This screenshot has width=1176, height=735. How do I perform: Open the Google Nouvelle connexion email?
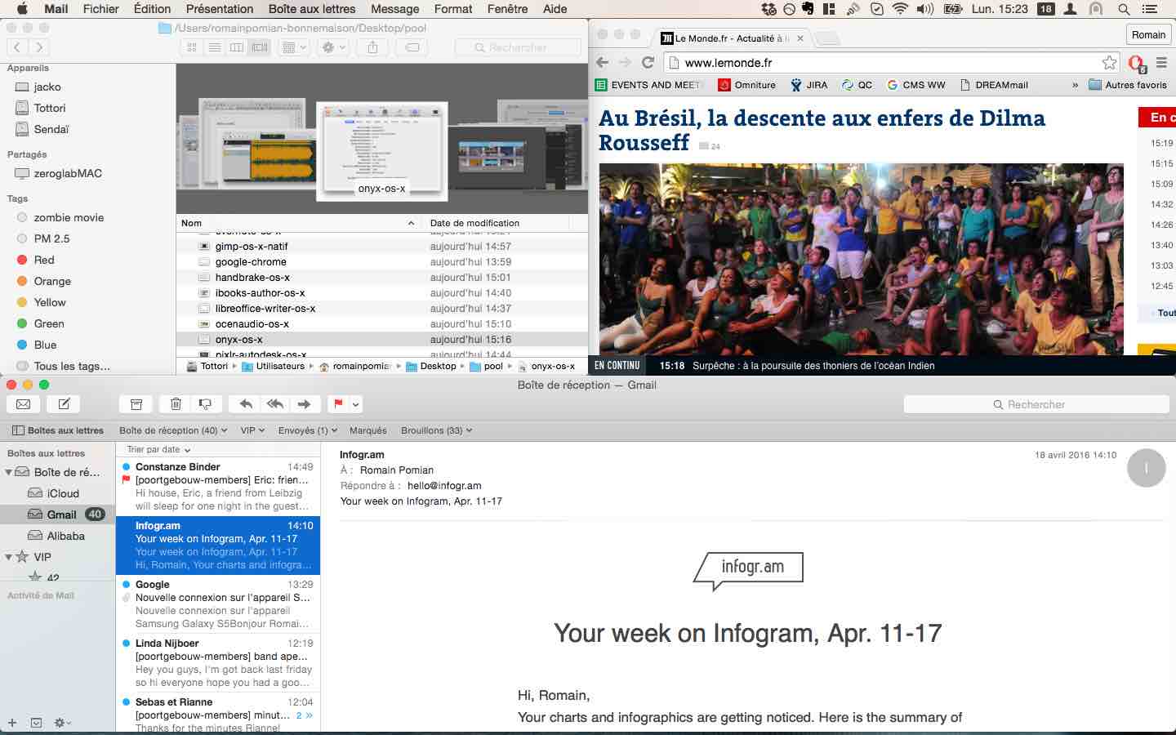(x=218, y=604)
